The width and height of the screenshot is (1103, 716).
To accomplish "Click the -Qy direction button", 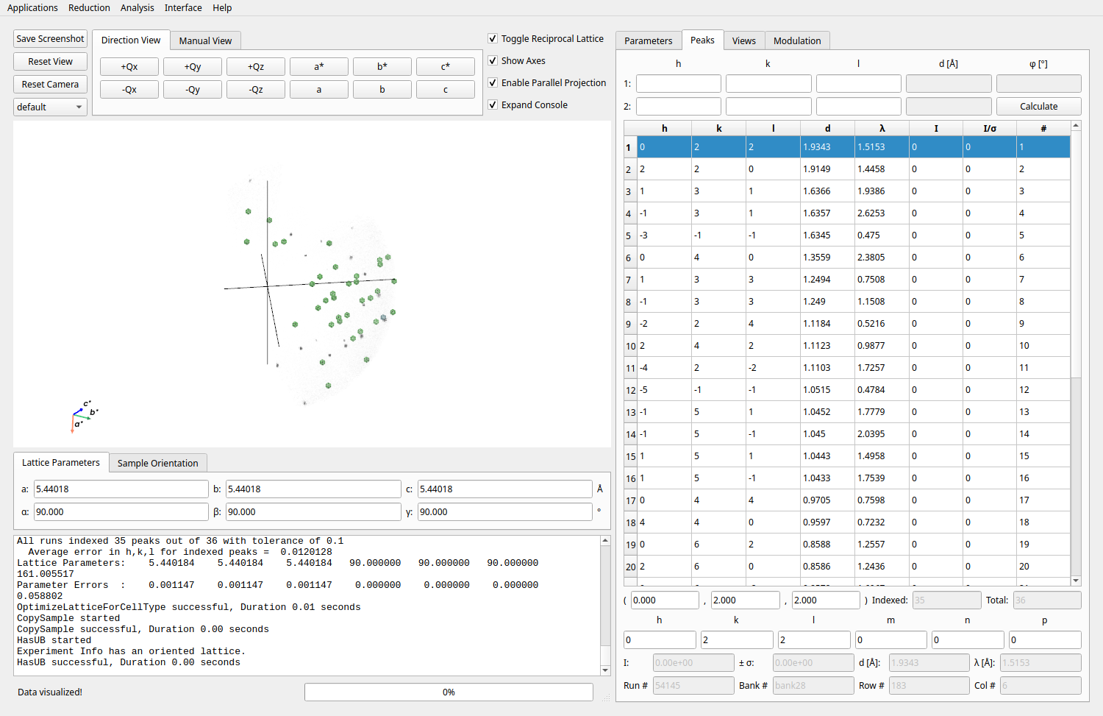I will (x=193, y=90).
